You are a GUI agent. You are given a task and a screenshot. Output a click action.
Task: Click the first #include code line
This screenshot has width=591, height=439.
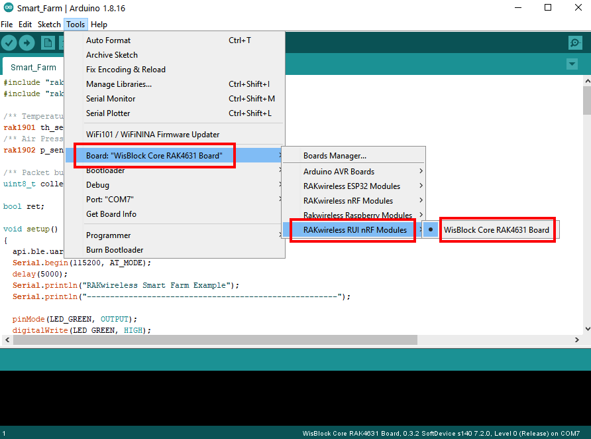33,82
